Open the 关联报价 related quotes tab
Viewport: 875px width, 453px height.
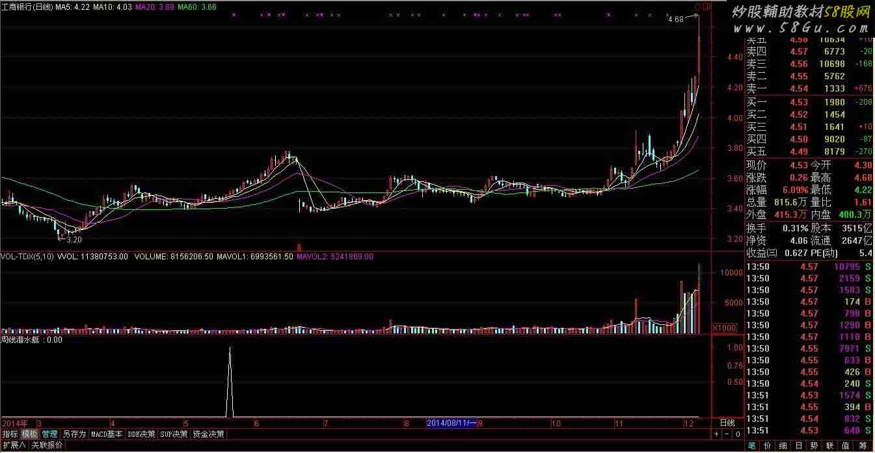point(47,446)
